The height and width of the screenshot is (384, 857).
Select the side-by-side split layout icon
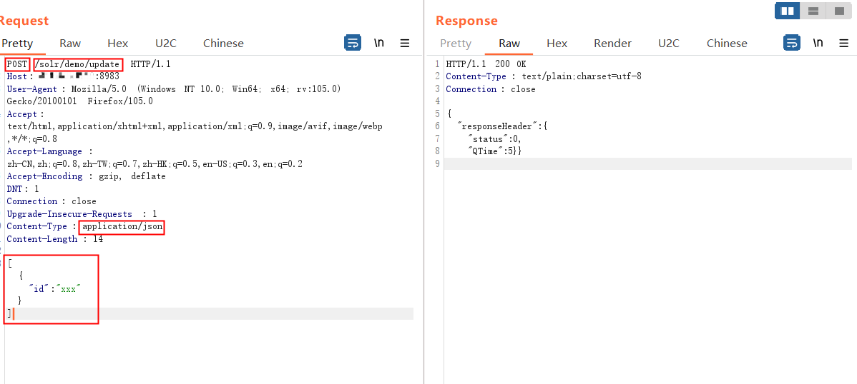[788, 11]
